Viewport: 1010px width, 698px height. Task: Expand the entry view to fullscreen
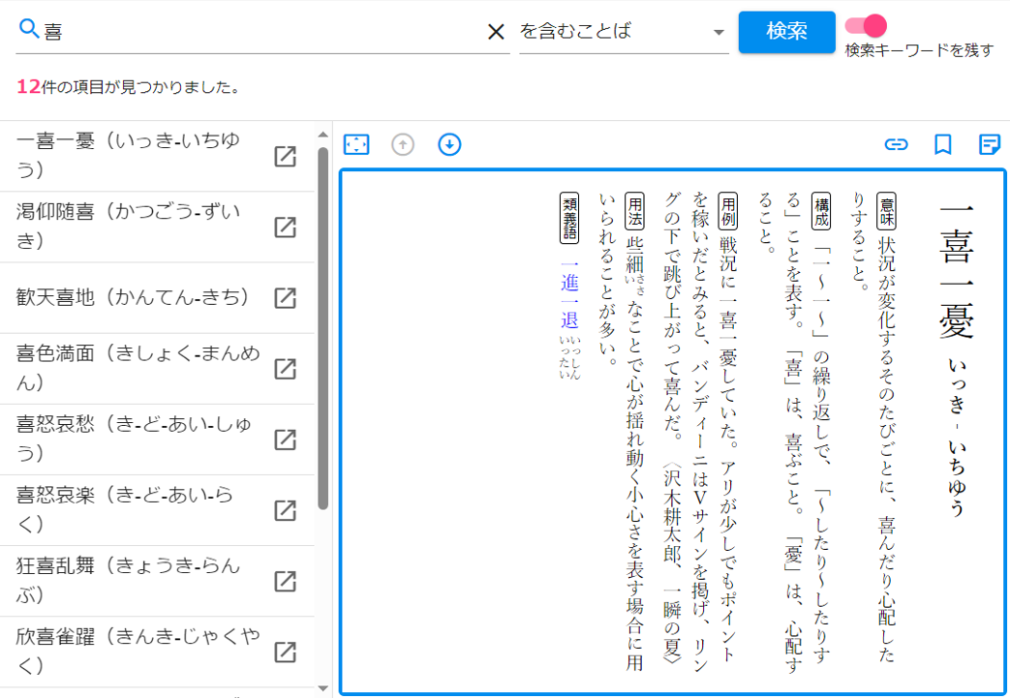click(356, 145)
